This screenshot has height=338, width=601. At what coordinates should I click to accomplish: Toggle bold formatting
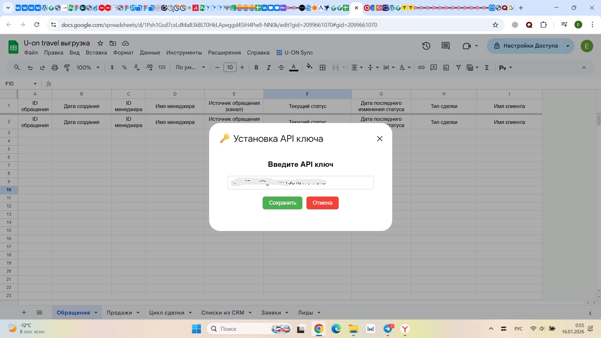(256, 68)
